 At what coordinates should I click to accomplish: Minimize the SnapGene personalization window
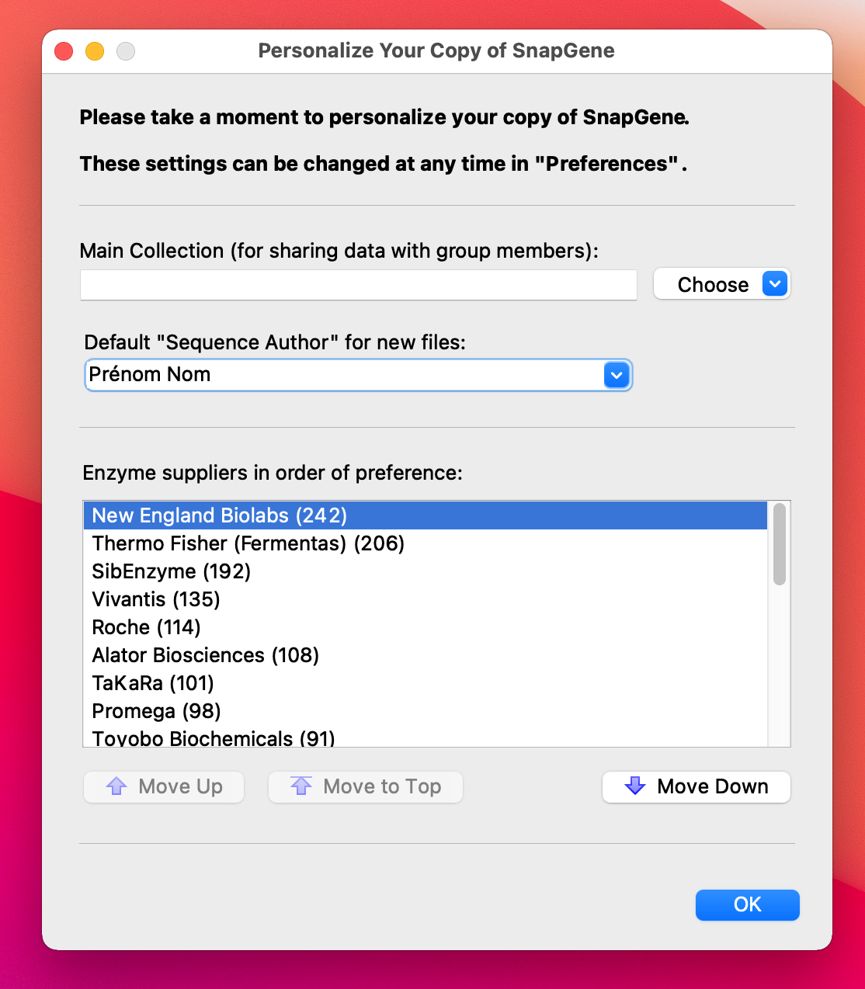coord(95,51)
